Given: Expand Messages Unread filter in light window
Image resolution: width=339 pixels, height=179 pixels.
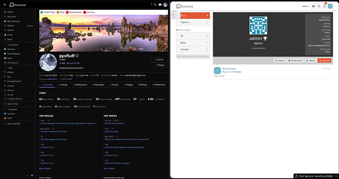Looking at the screenshot, I should coord(193,50).
